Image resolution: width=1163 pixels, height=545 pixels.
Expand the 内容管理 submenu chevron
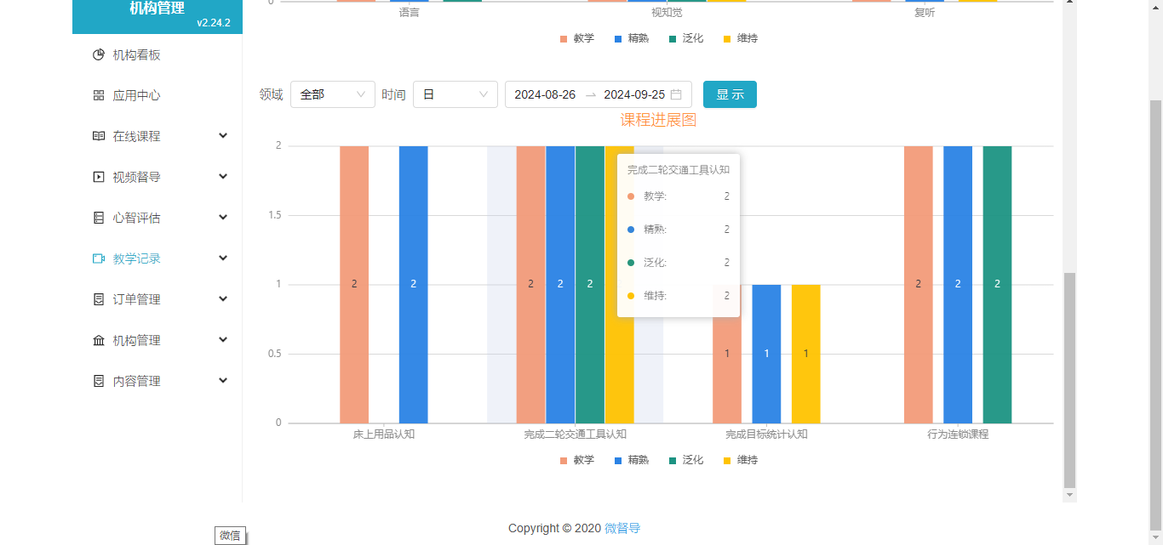(x=223, y=381)
